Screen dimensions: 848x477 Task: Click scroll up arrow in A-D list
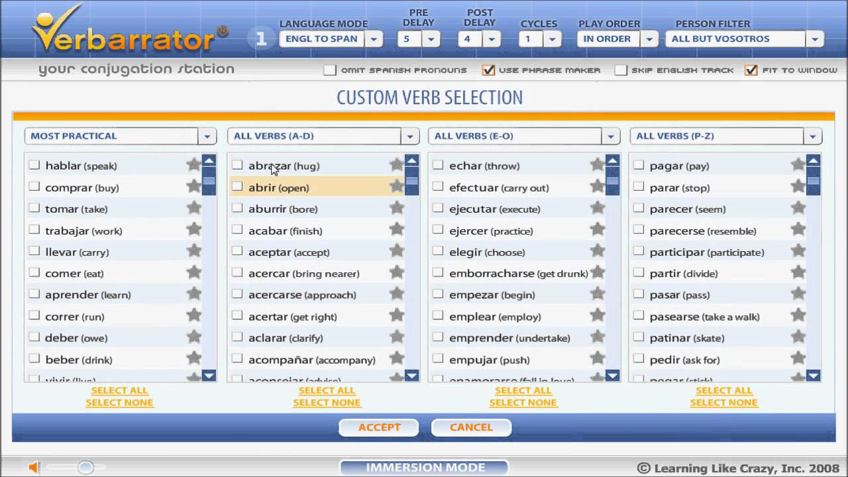(411, 161)
